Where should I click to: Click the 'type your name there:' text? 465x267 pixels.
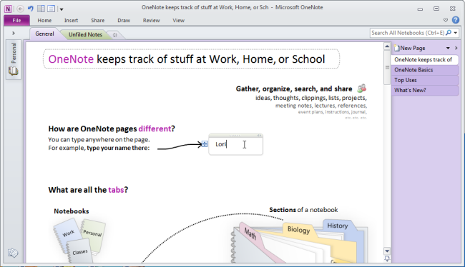click(118, 148)
